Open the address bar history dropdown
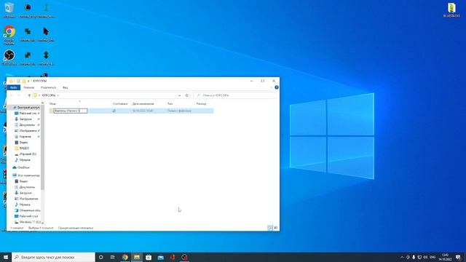The width and height of the screenshot is (466, 262). coord(180,95)
